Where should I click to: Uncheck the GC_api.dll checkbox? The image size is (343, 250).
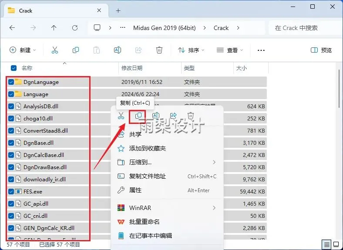[11, 203]
